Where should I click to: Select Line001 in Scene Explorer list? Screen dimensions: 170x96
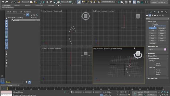point(16,20)
